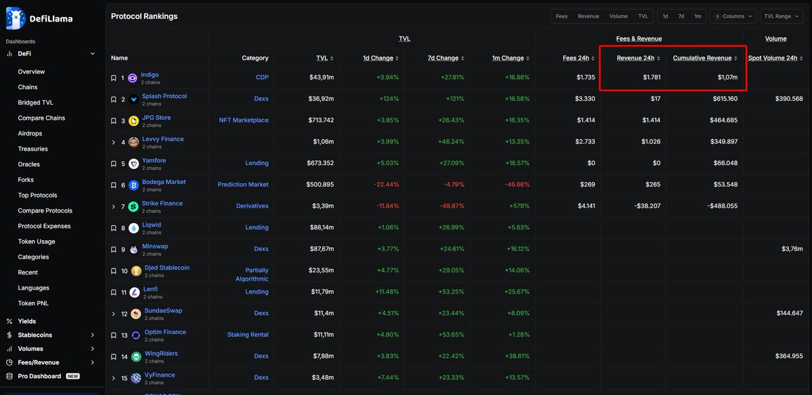Open Token PNL in the sidebar

33,303
